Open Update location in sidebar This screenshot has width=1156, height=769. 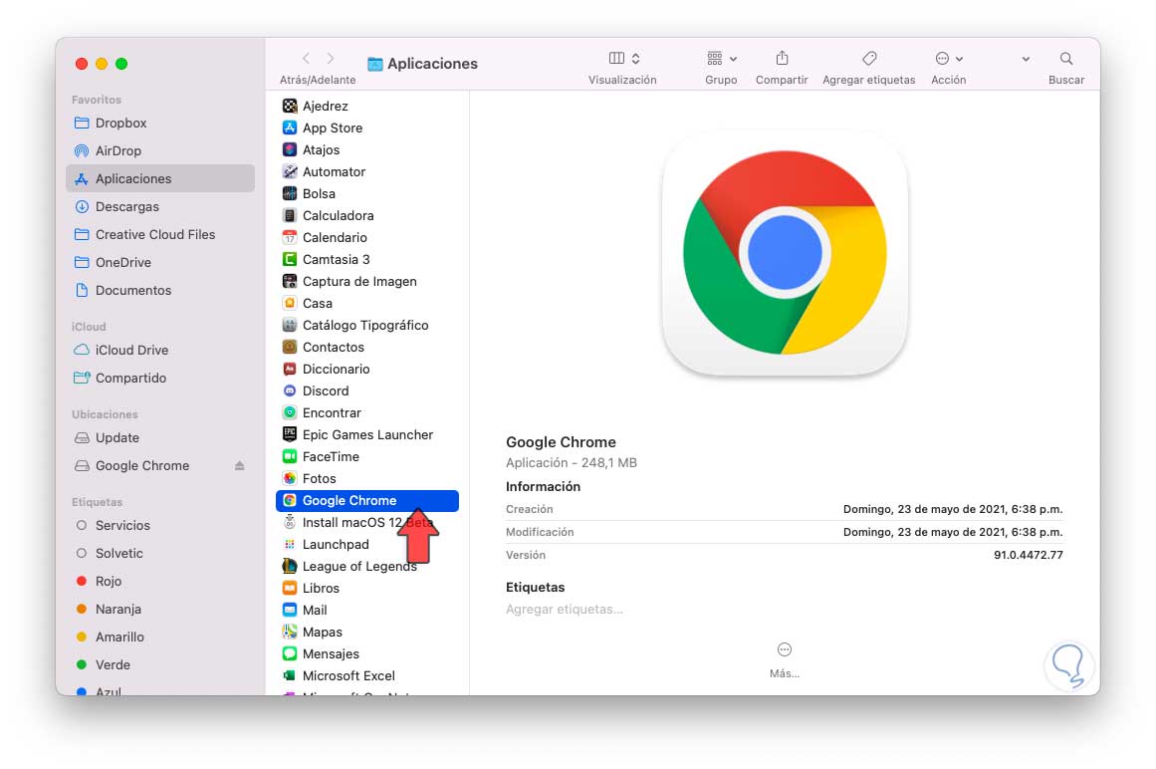160,438
